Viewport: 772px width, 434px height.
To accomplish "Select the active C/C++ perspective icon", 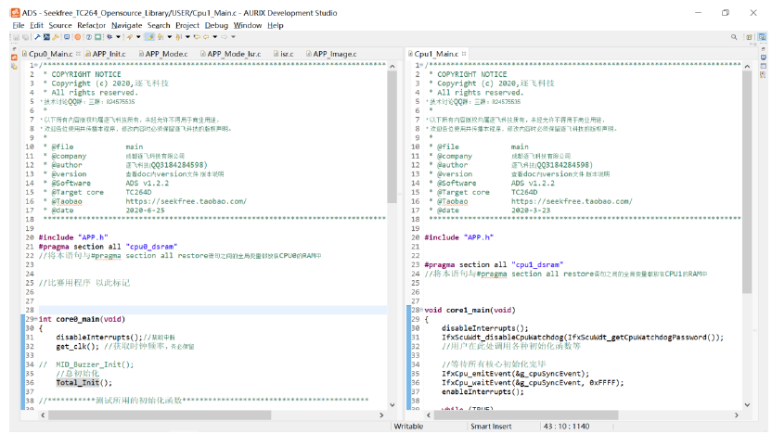I will coord(762,37).
